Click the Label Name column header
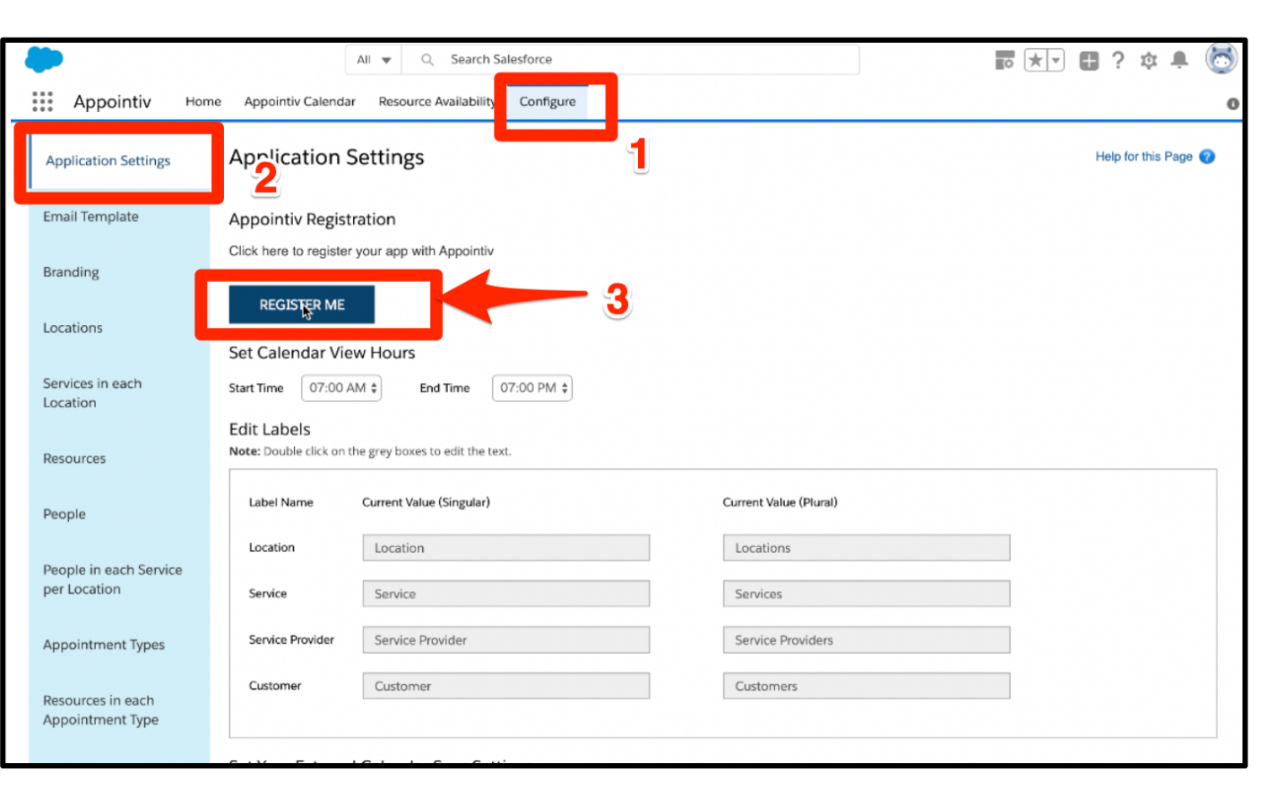This screenshot has width=1285, height=806. [280, 502]
